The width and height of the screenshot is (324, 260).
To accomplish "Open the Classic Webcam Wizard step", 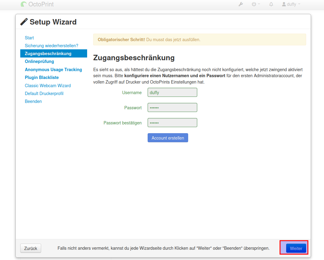I will click(48, 86).
